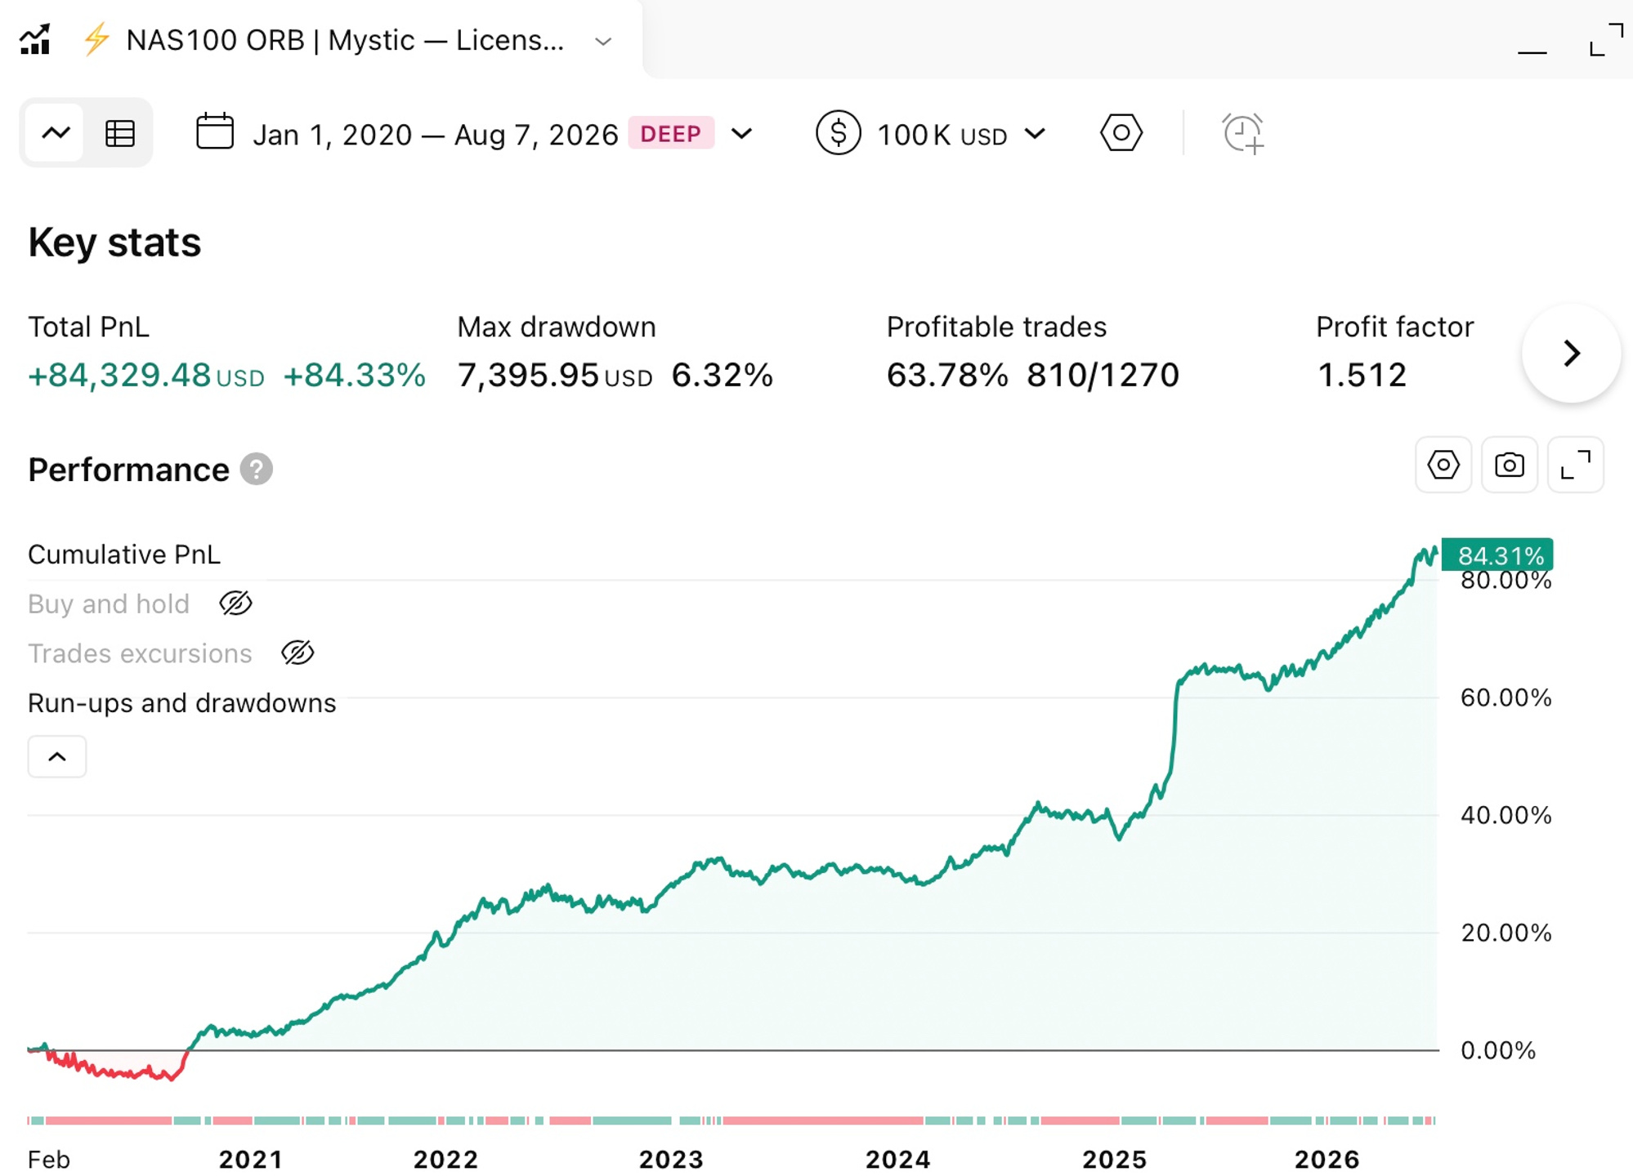Open the Performance chart settings icon

click(1443, 465)
